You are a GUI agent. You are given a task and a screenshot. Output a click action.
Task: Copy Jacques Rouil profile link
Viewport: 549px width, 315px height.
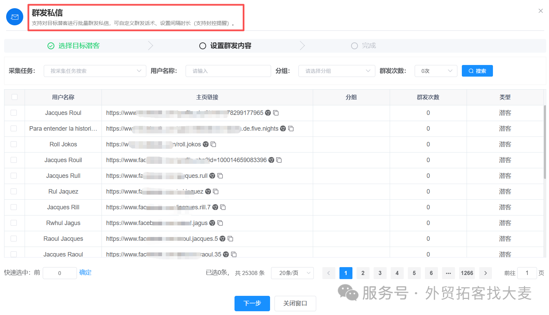point(279,160)
